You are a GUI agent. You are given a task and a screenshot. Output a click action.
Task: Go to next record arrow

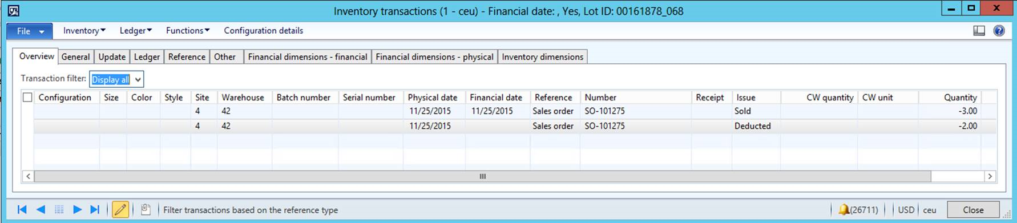click(x=77, y=209)
